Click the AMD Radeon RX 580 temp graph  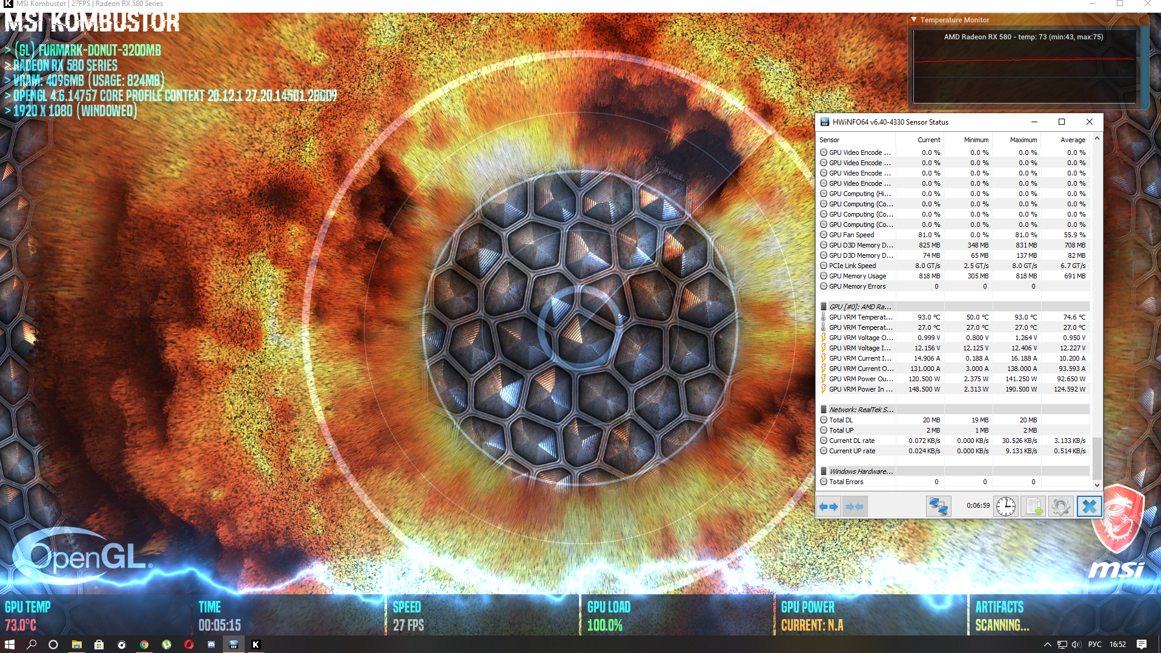pyautogui.click(x=1024, y=67)
